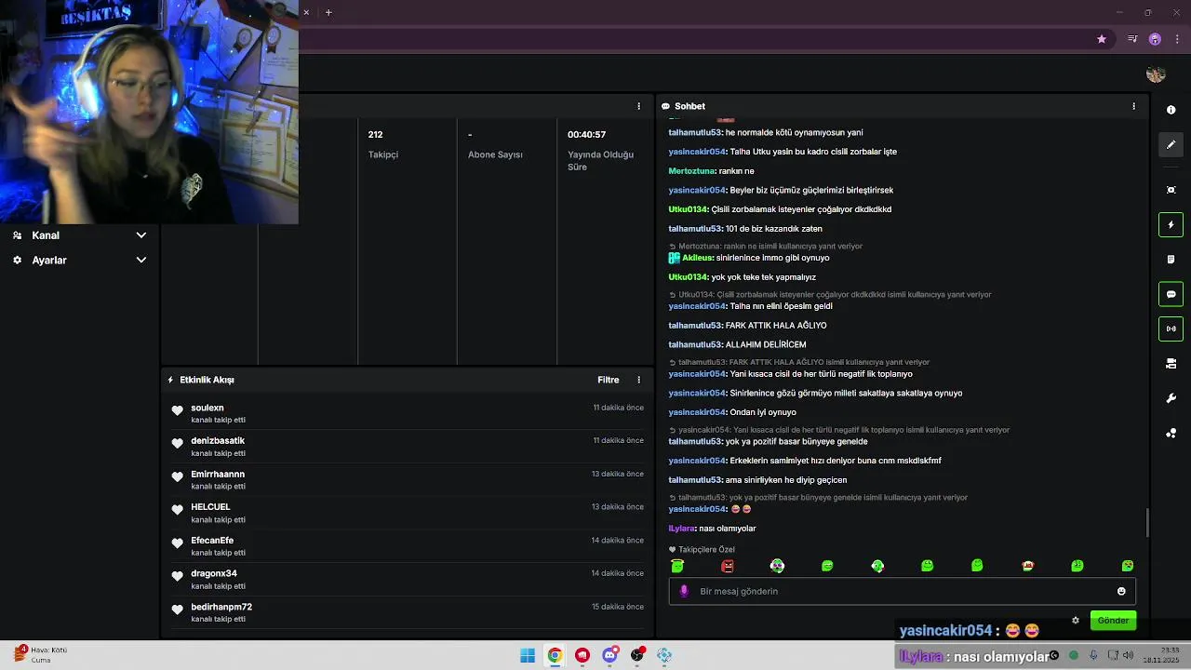1191x670 pixels.
Task: Toggle the chat bubble panel icon
Action: point(1171,294)
